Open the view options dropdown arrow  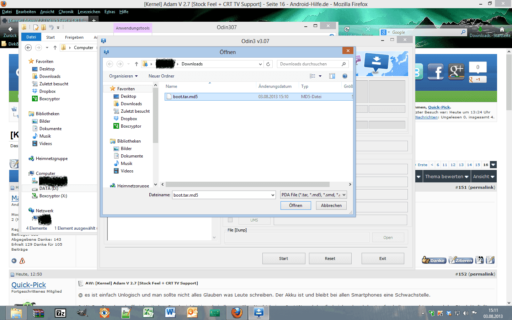[x=320, y=76]
